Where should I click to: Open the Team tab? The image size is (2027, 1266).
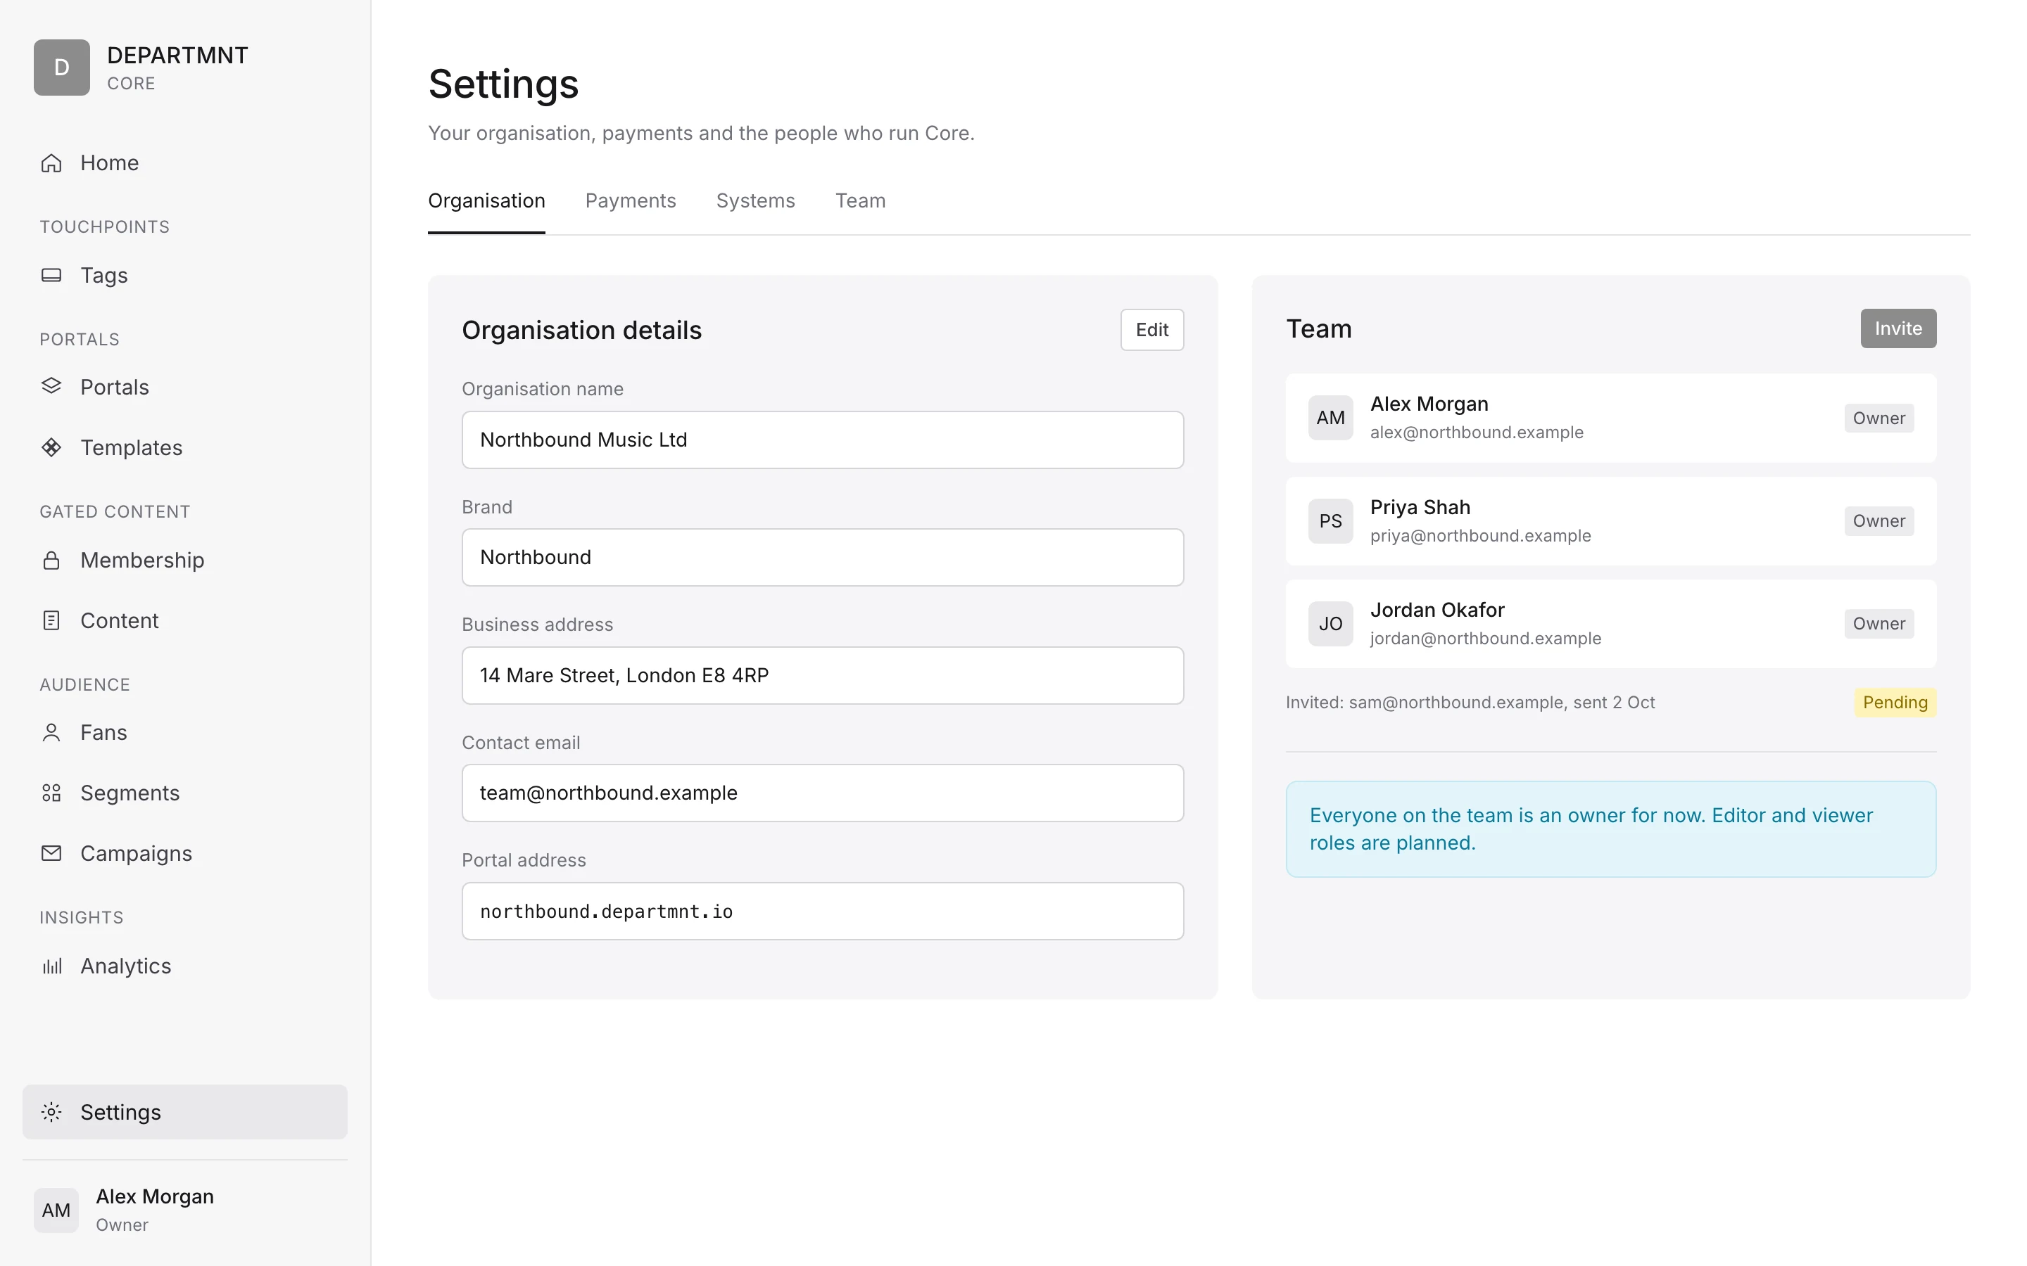860,201
